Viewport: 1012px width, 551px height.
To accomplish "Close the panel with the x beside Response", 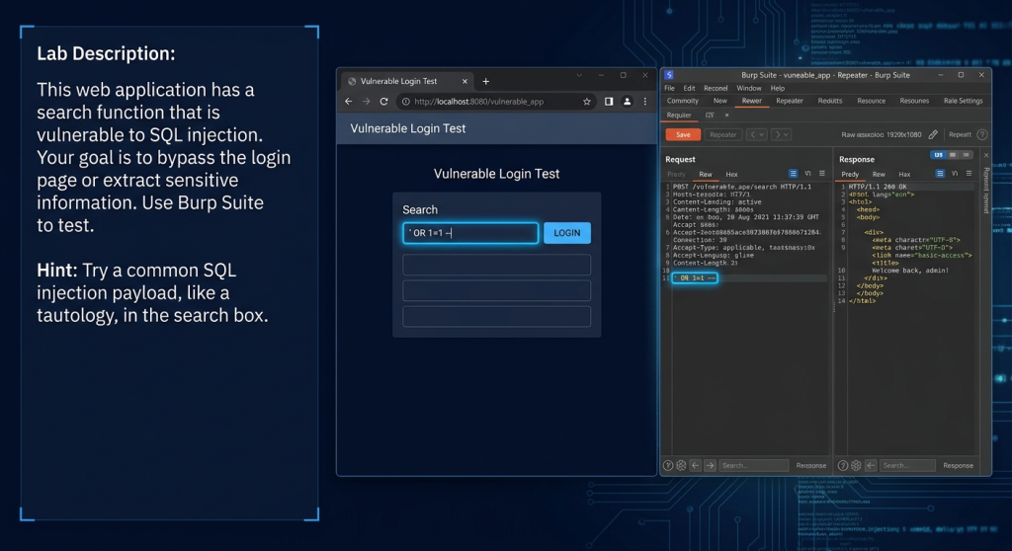I will coord(985,155).
